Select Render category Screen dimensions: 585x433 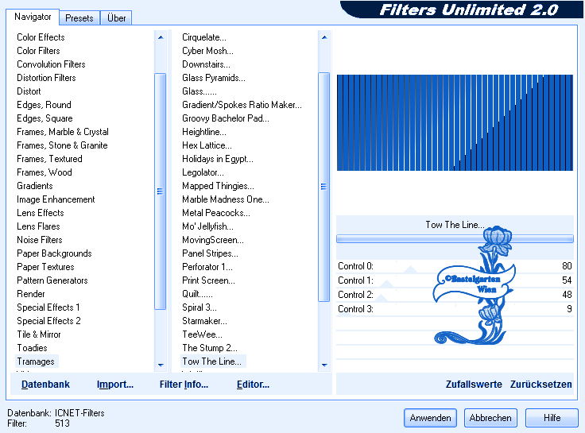(30, 294)
